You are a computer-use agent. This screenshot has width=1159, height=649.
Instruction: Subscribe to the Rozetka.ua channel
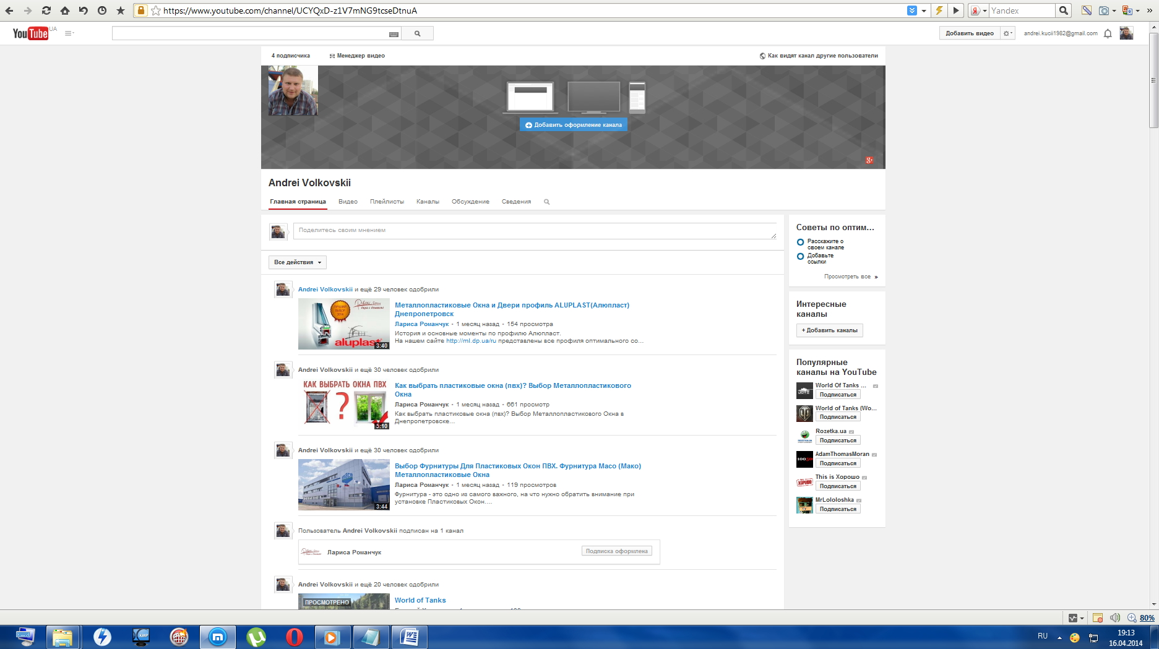point(838,441)
